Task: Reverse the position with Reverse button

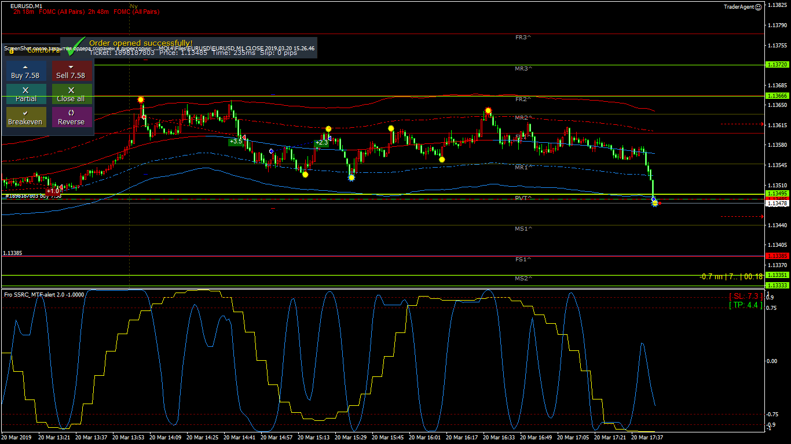Action: point(71,118)
